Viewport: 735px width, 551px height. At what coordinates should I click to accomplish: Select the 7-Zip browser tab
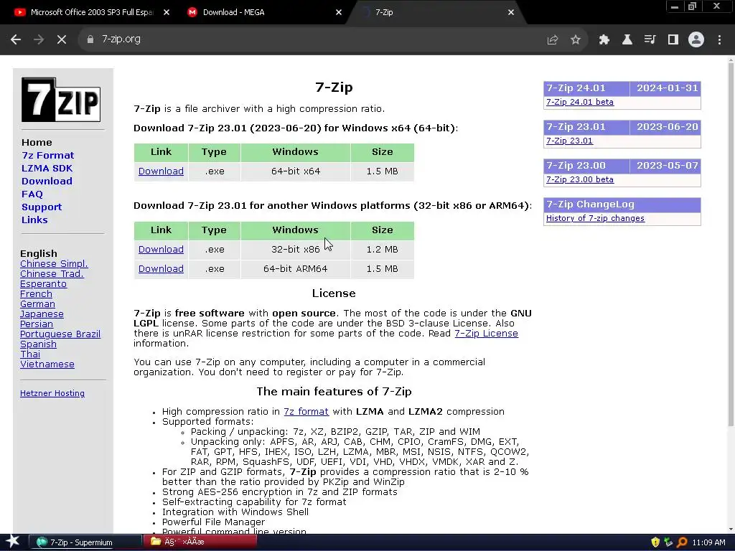click(436, 13)
